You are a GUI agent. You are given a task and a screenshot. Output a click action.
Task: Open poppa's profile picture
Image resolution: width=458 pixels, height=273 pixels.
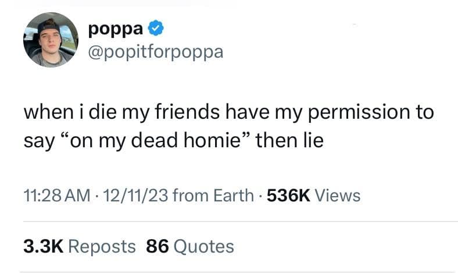[x=51, y=40]
